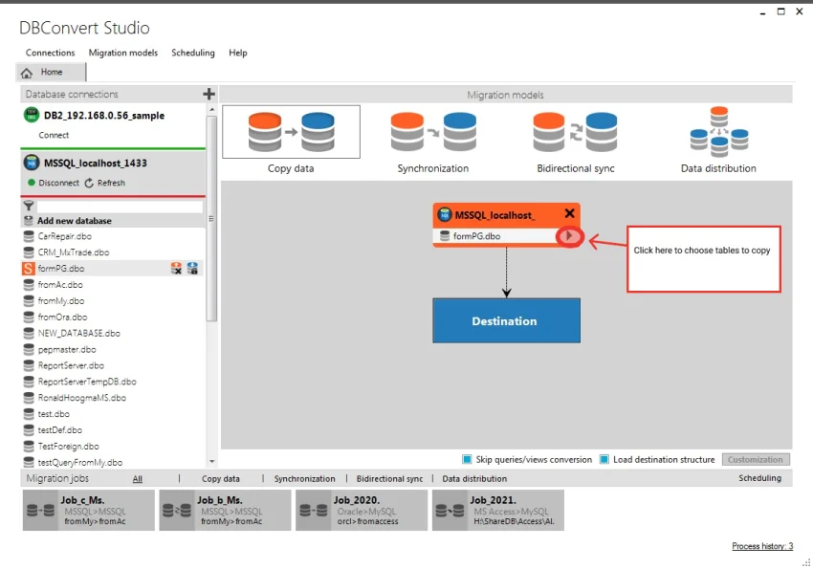
Task: Filter migration jobs by Synchronization
Action: [x=305, y=479]
